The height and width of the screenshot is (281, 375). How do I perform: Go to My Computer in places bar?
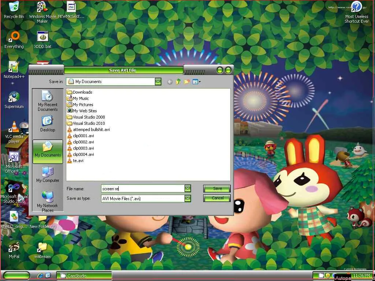[x=48, y=175]
